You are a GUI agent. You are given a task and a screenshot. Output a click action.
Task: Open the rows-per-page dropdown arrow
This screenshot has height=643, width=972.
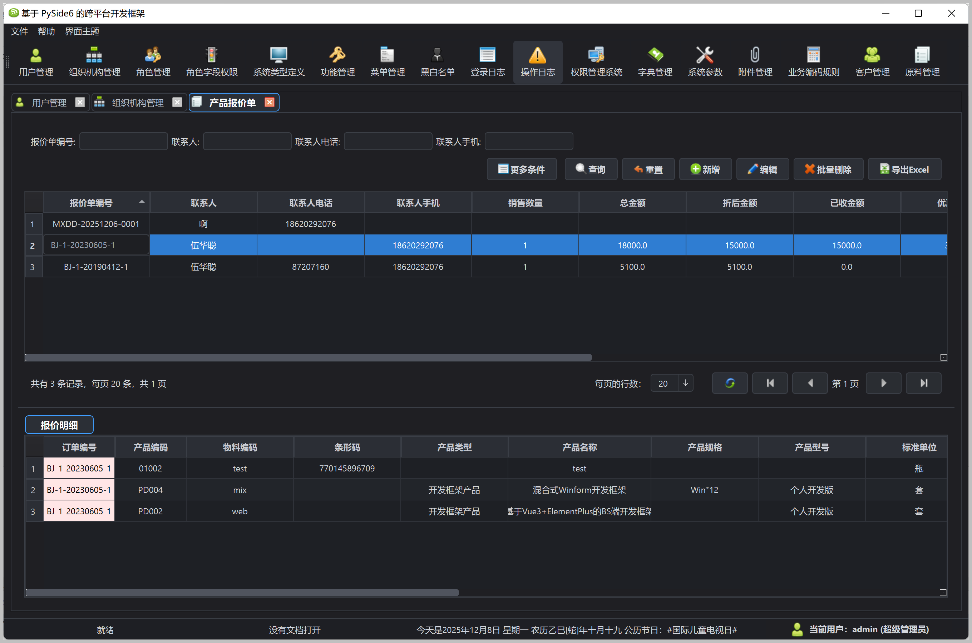pos(685,383)
